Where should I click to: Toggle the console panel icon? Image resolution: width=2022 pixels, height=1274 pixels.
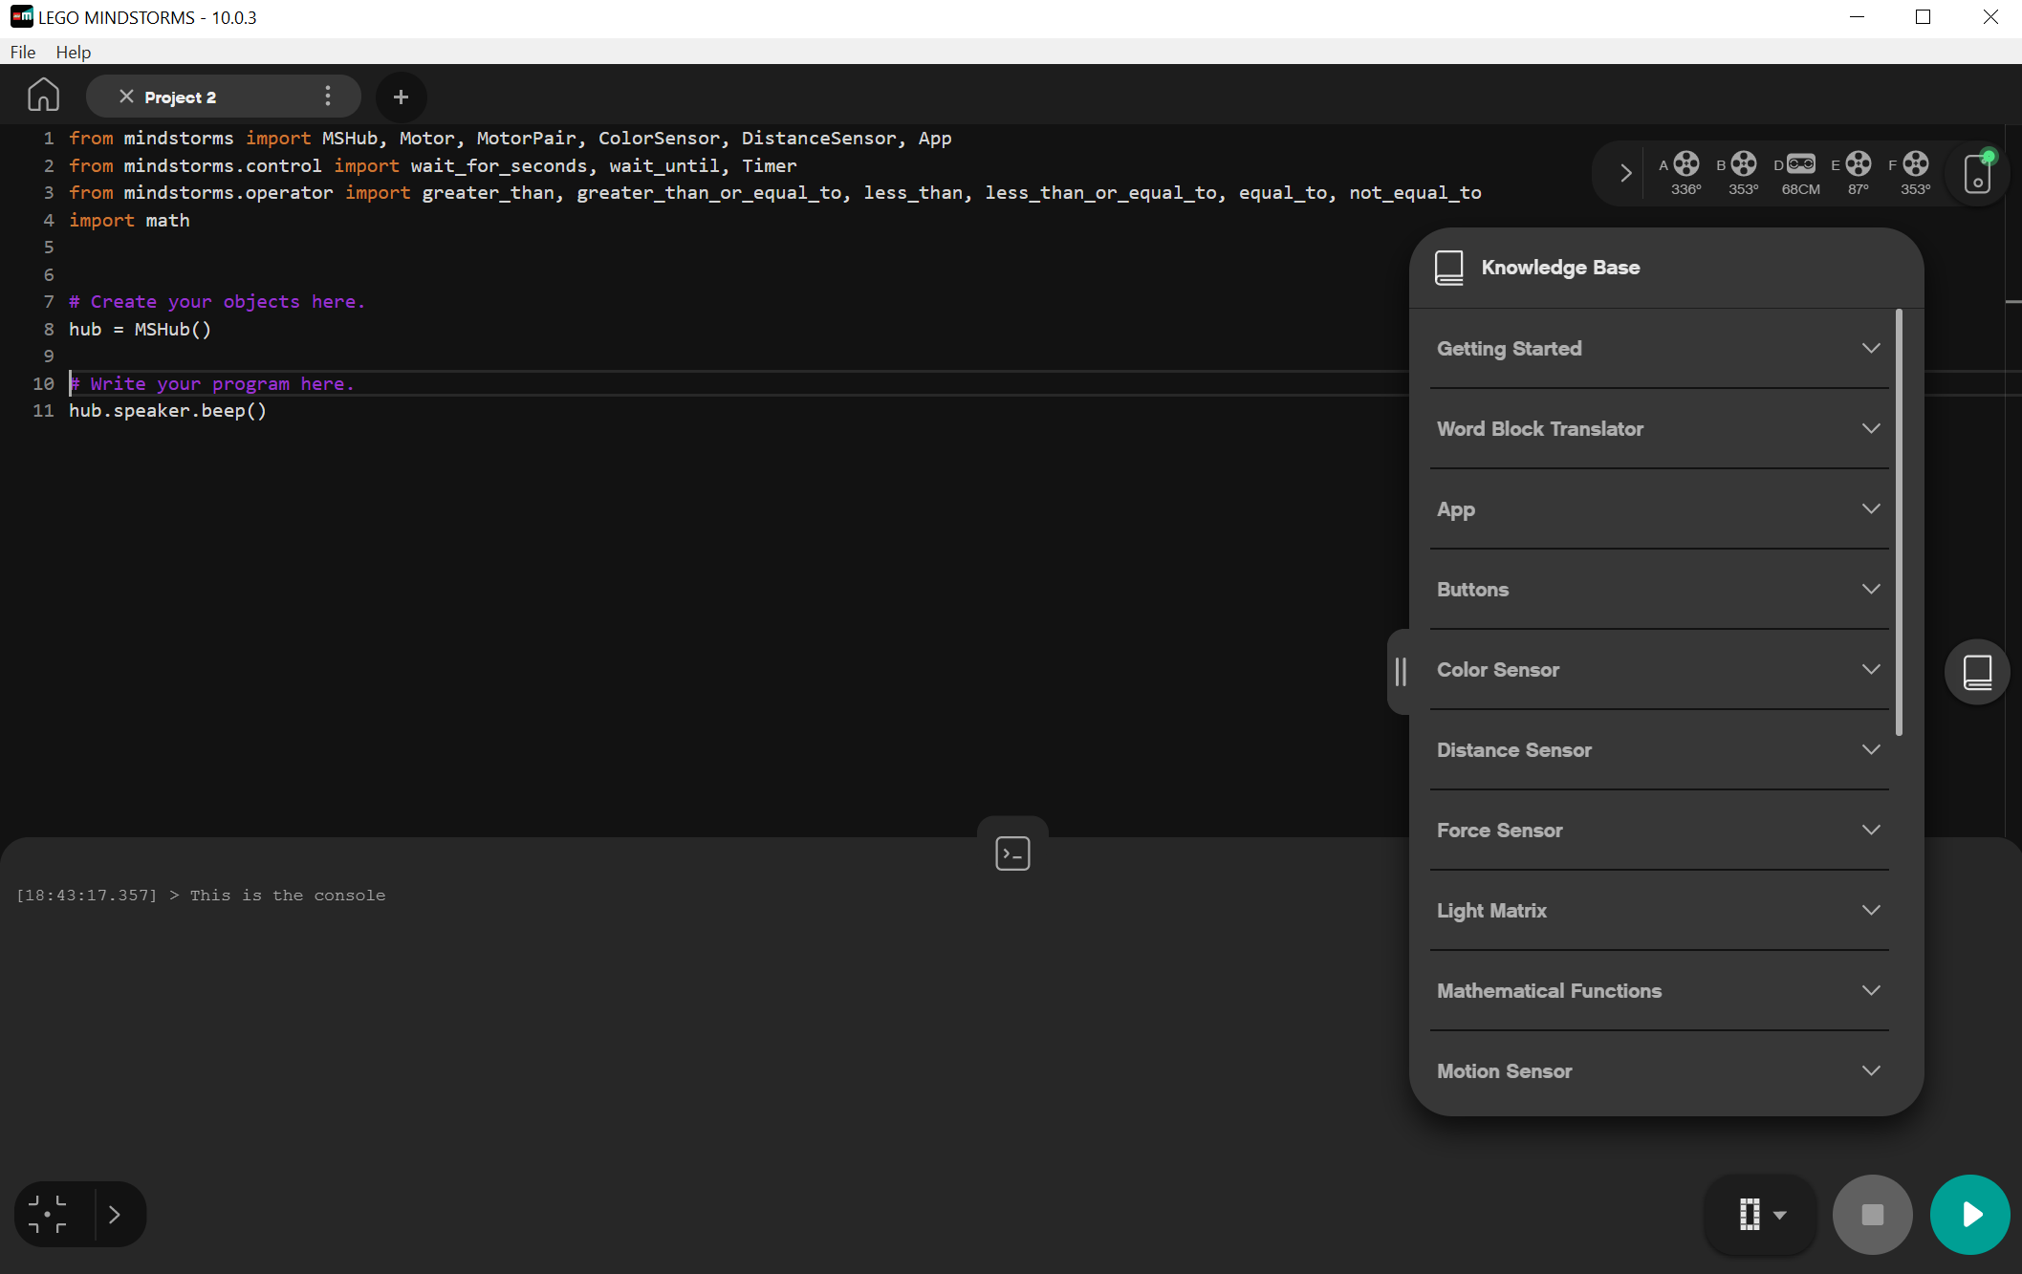pyautogui.click(x=1012, y=853)
